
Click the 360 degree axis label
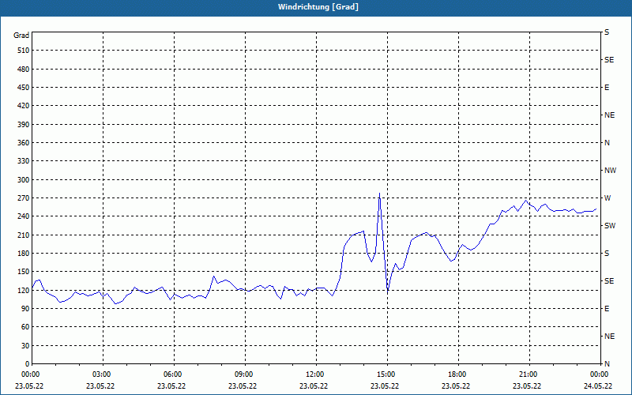click(23, 143)
